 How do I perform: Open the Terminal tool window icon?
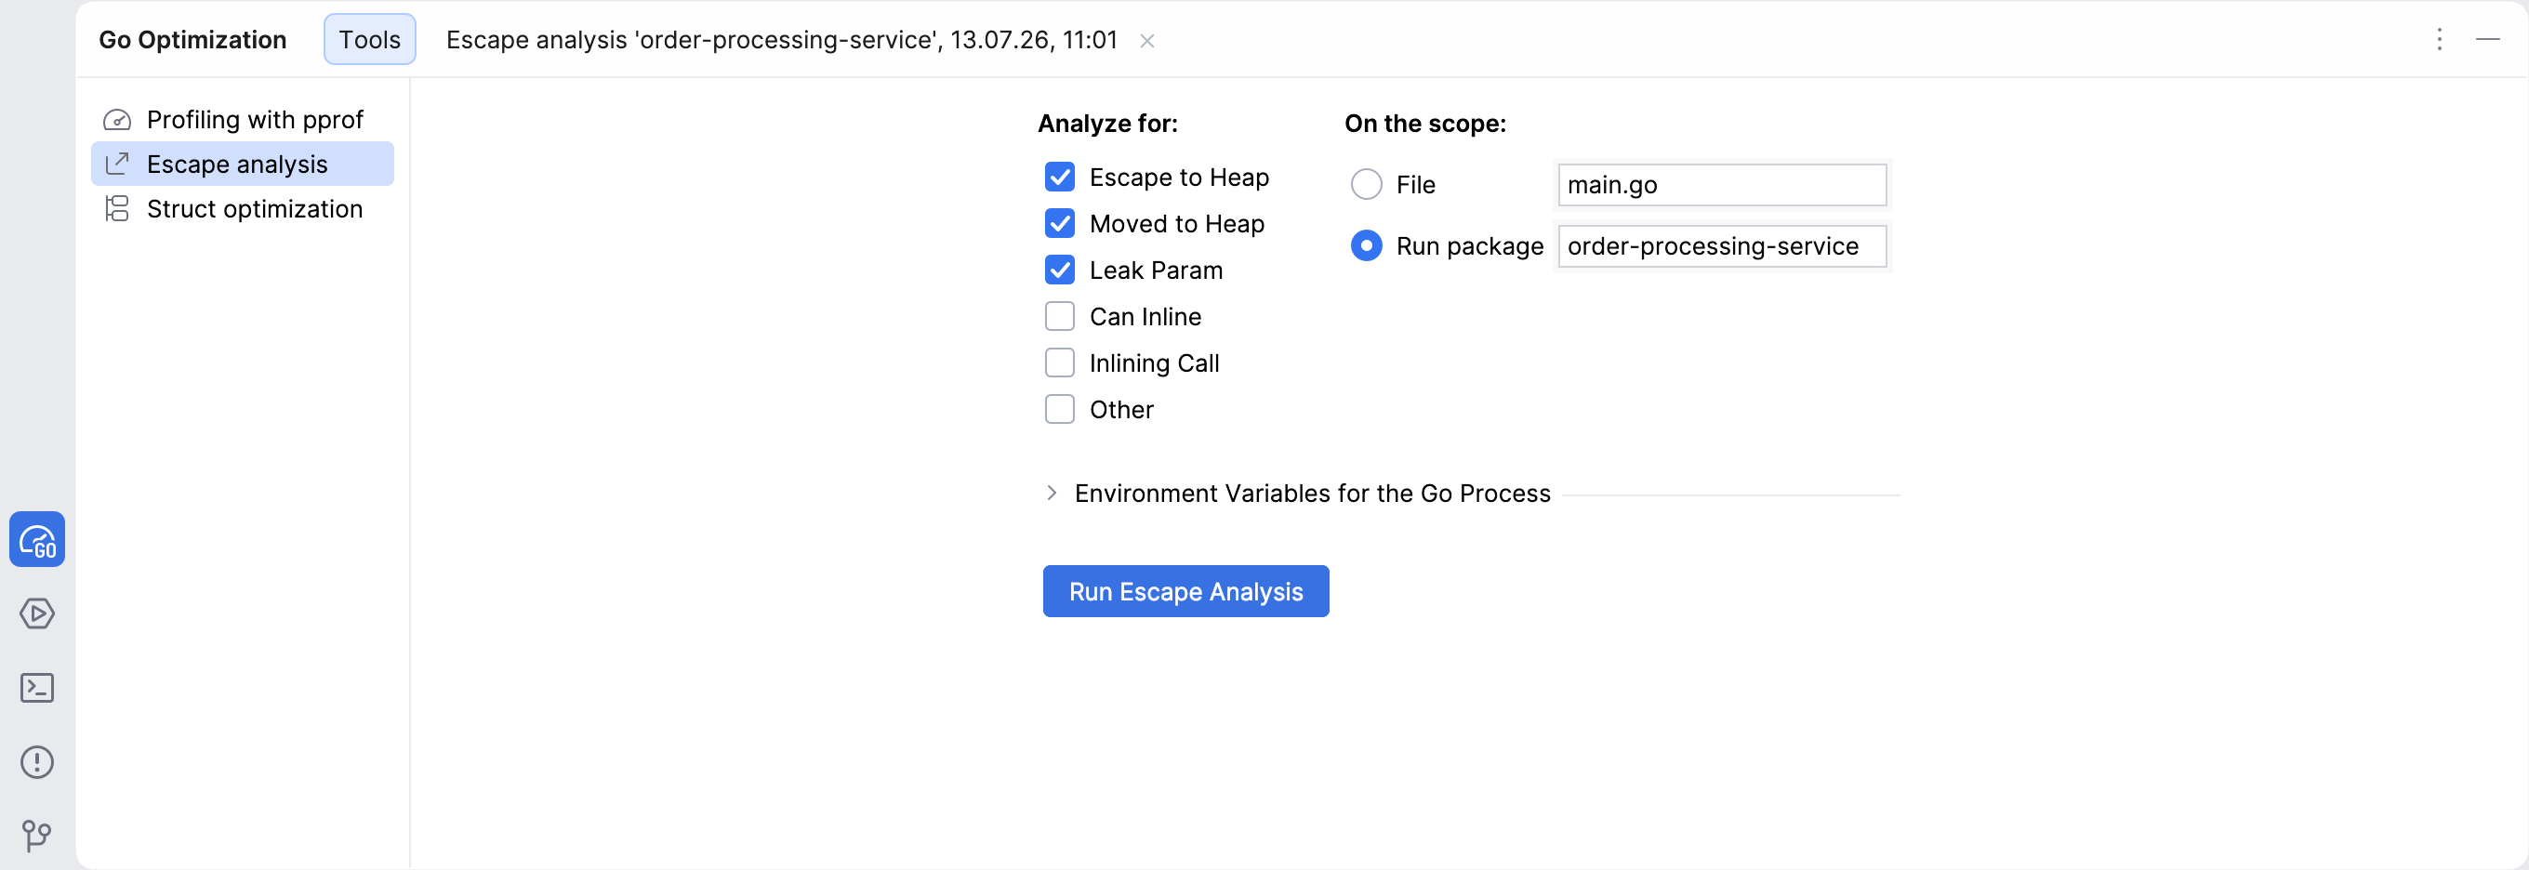pos(37,688)
